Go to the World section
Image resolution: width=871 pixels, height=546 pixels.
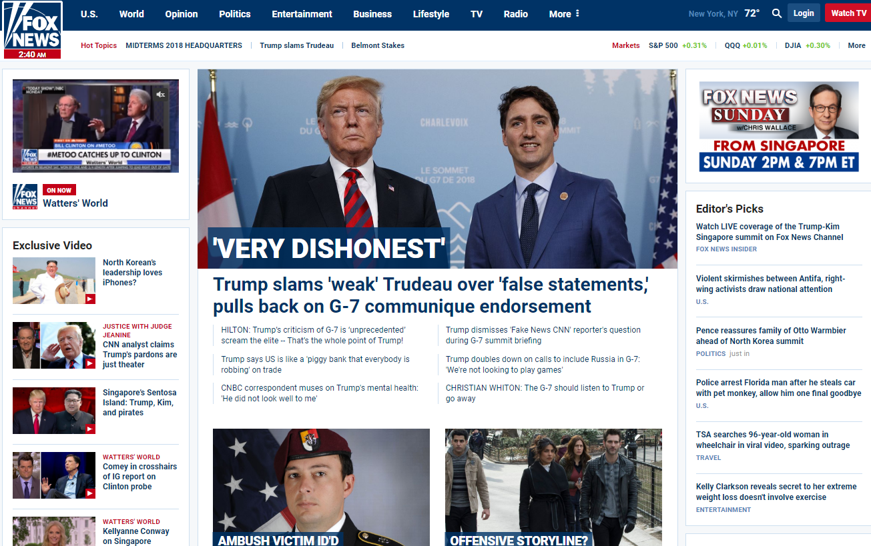131,14
